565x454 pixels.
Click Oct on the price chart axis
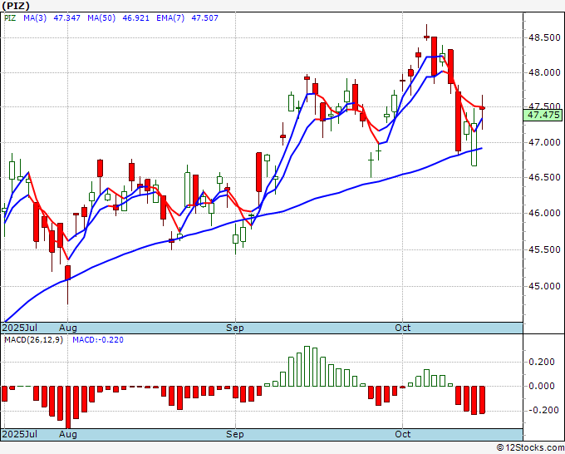[x=402, y=328]
